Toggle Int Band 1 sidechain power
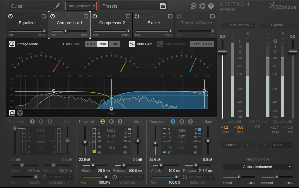This screenshot has height=188, width=299. point(45,177)
